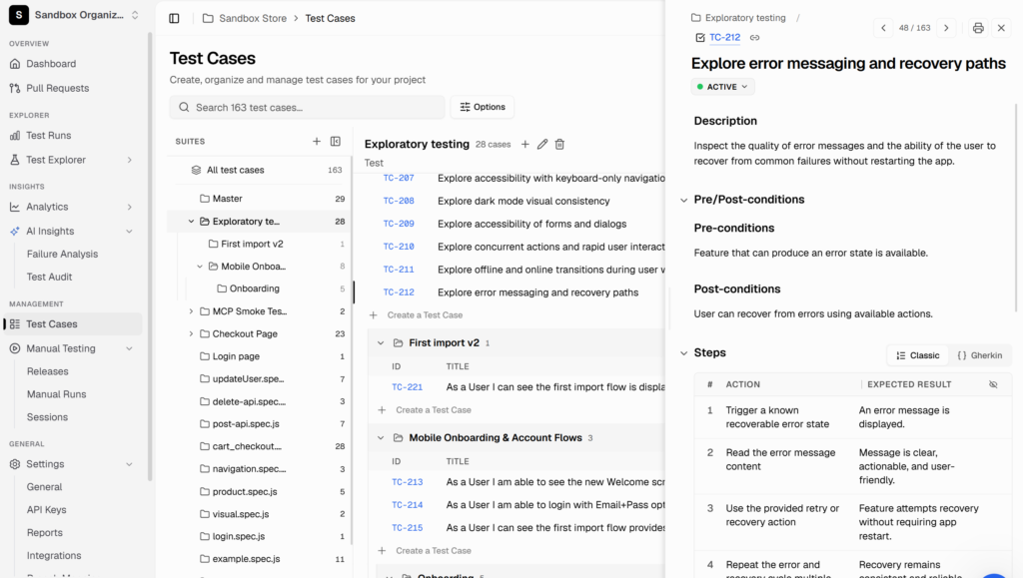Screen dimensions: 1023x578
Task: Expand Checkout Page suite
Action: point(191,334)
